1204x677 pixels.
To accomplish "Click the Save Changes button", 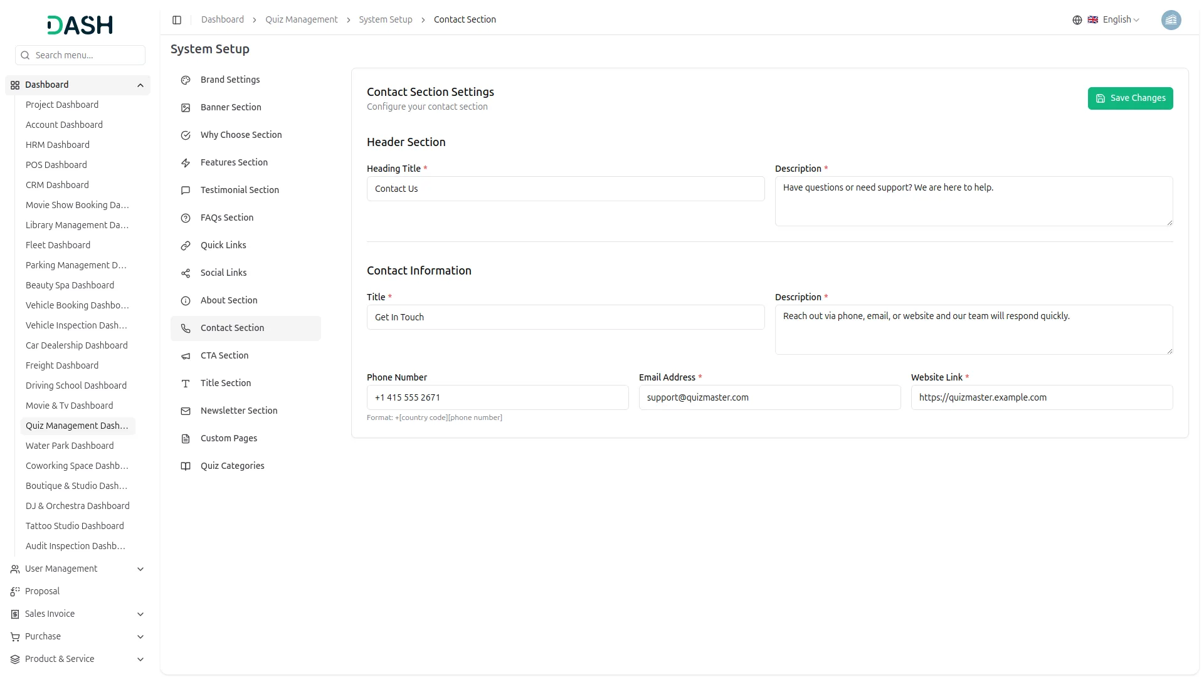I will pos(1130,98).
